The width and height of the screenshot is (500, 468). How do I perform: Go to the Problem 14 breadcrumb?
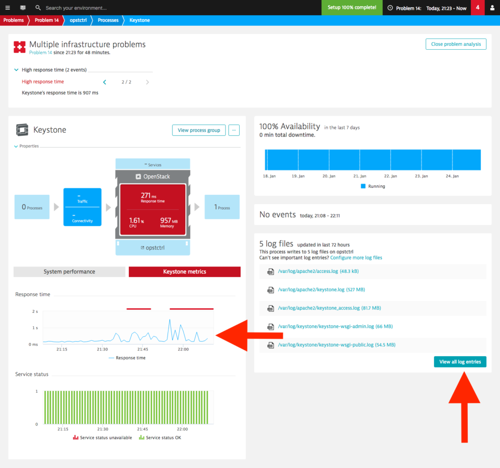point(46,20)
